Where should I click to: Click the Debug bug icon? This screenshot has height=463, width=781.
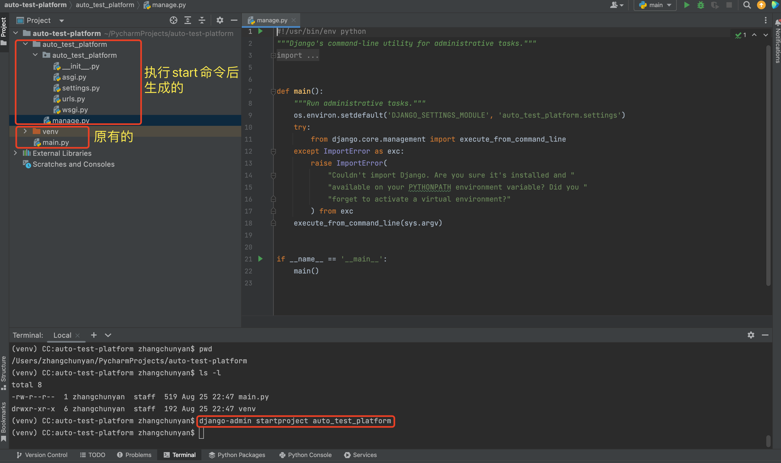pyautogui.click(x=700, y=5)
